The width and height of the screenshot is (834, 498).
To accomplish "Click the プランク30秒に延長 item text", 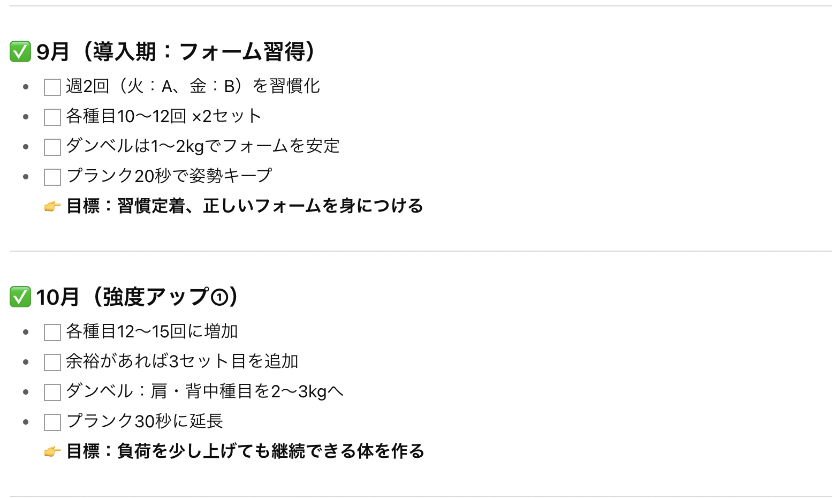I will [145, 421].
